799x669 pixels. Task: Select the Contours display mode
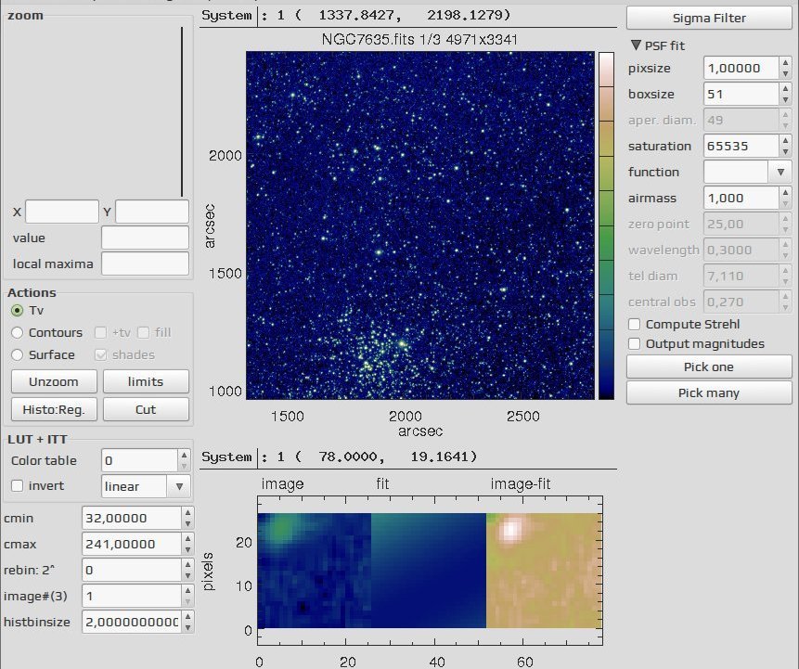18,333
